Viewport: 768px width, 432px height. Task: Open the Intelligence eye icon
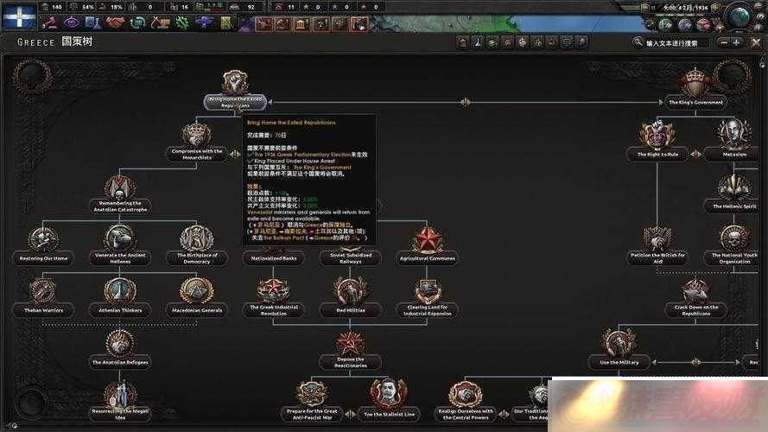point(72,23)
